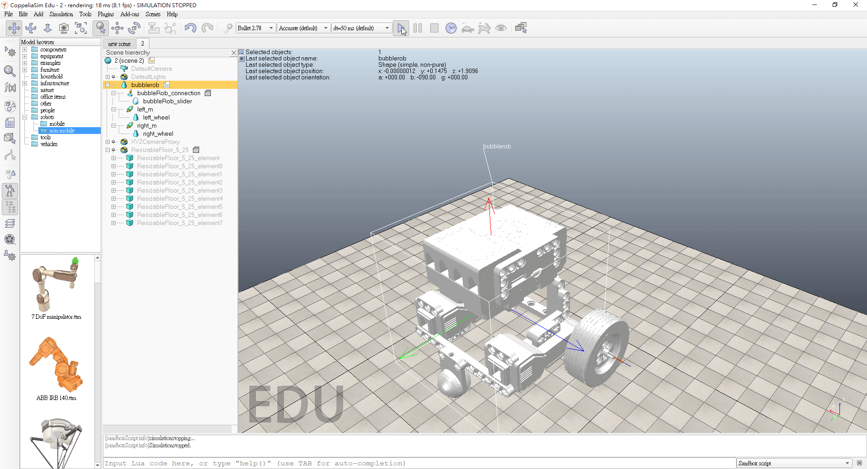Open the calculation modules f(x) icon
Screen dimensions: 867x469
pyautogui.click(x=10, y=87)
